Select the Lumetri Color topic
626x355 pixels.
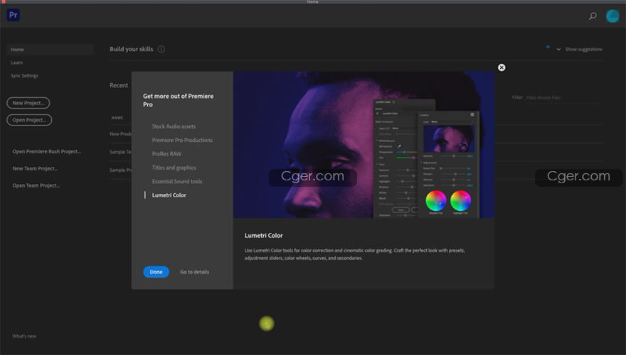point(169,195)
